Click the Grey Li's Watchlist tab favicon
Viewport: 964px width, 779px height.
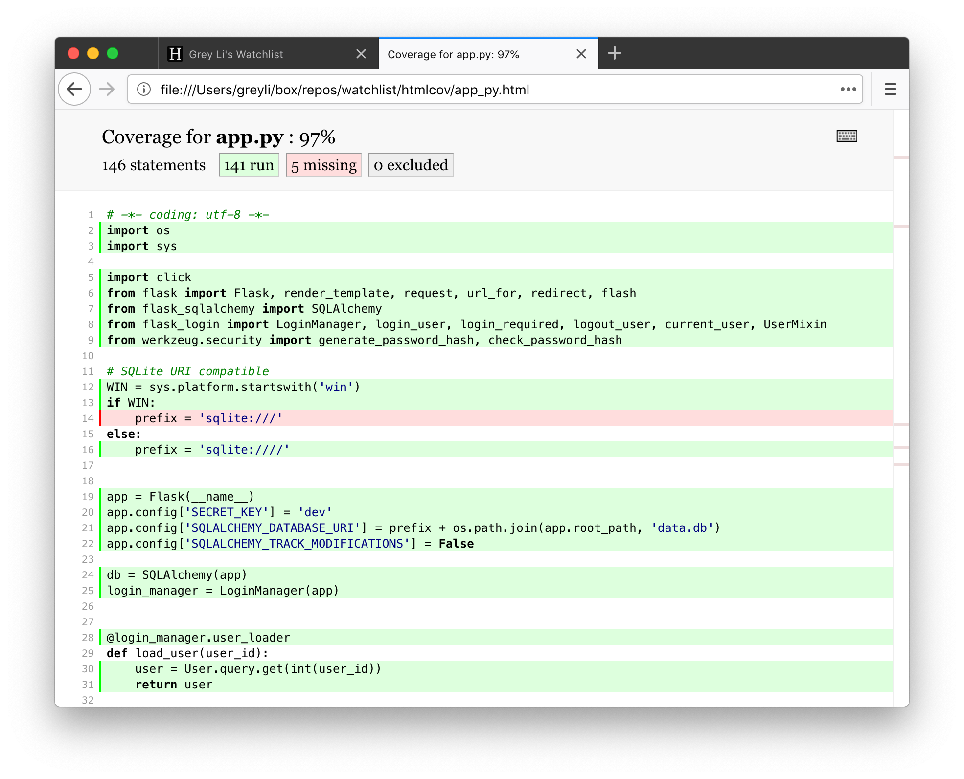tap(175, 54)
